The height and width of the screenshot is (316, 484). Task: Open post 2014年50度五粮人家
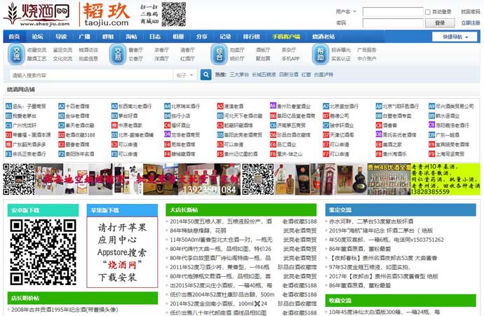coord(221,221)
